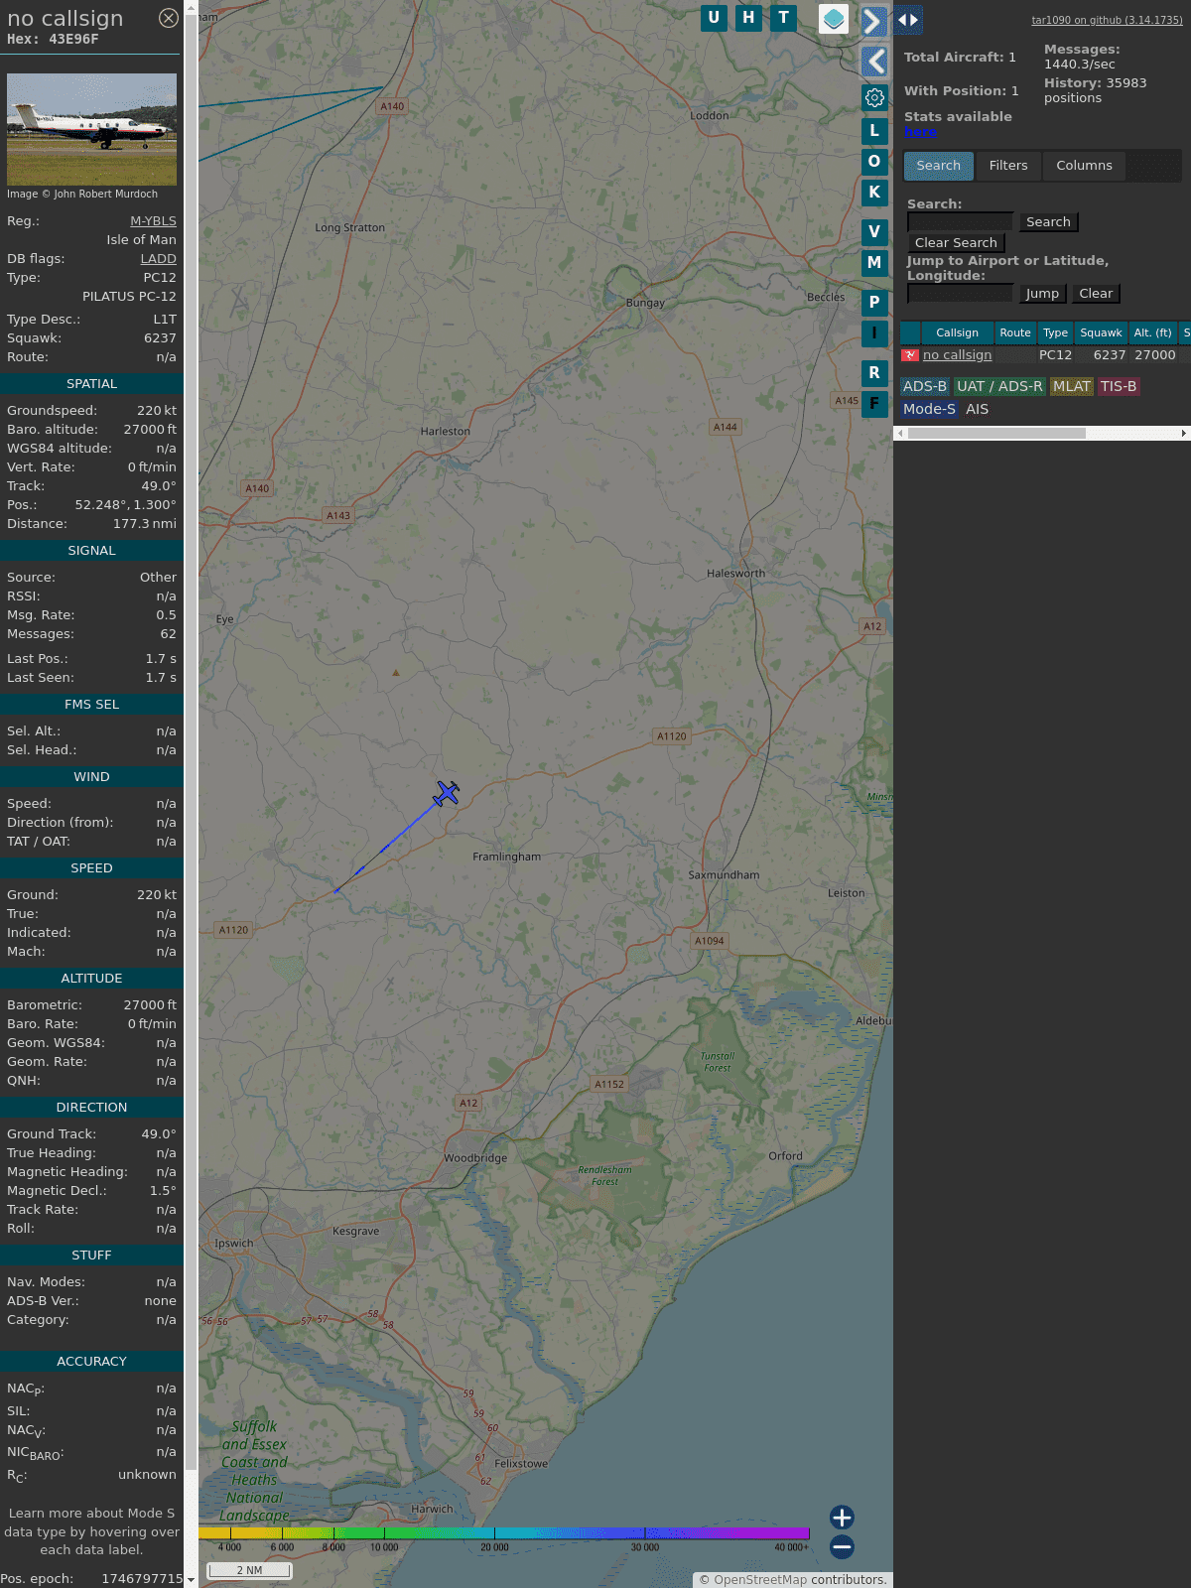Zoom in with the plus icon

tap(842, 1517)
